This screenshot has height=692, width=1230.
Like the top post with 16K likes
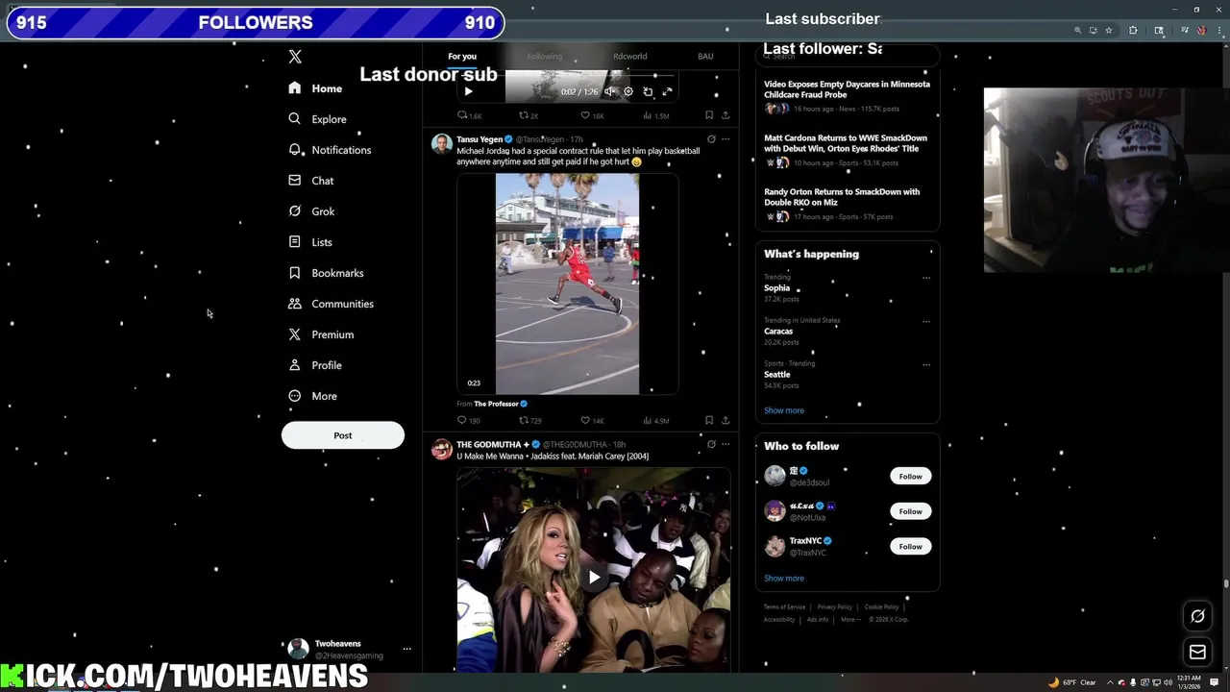click(592, 115)
